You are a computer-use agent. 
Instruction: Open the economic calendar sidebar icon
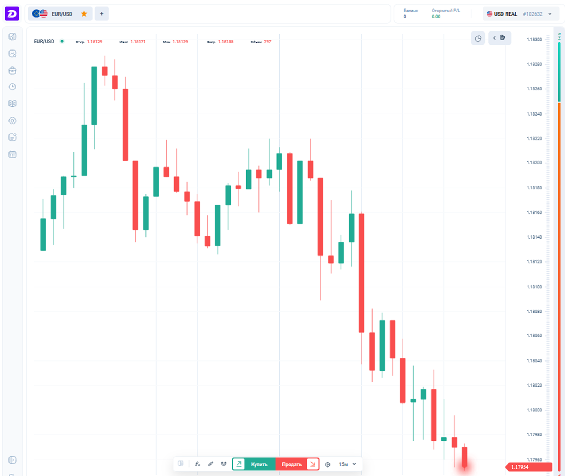tap(12, 154)
